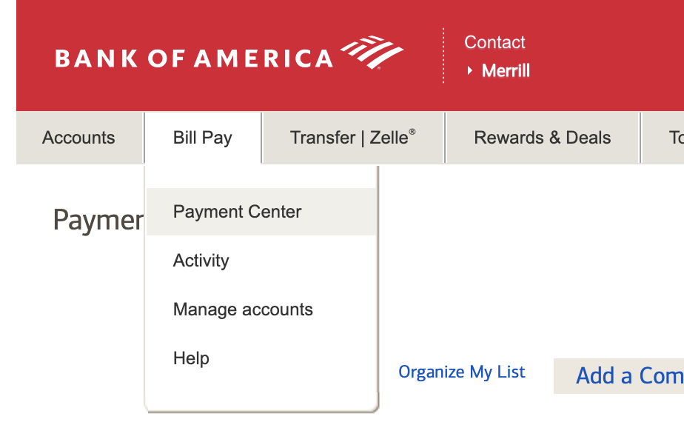Go to the Merrill link

506,71
